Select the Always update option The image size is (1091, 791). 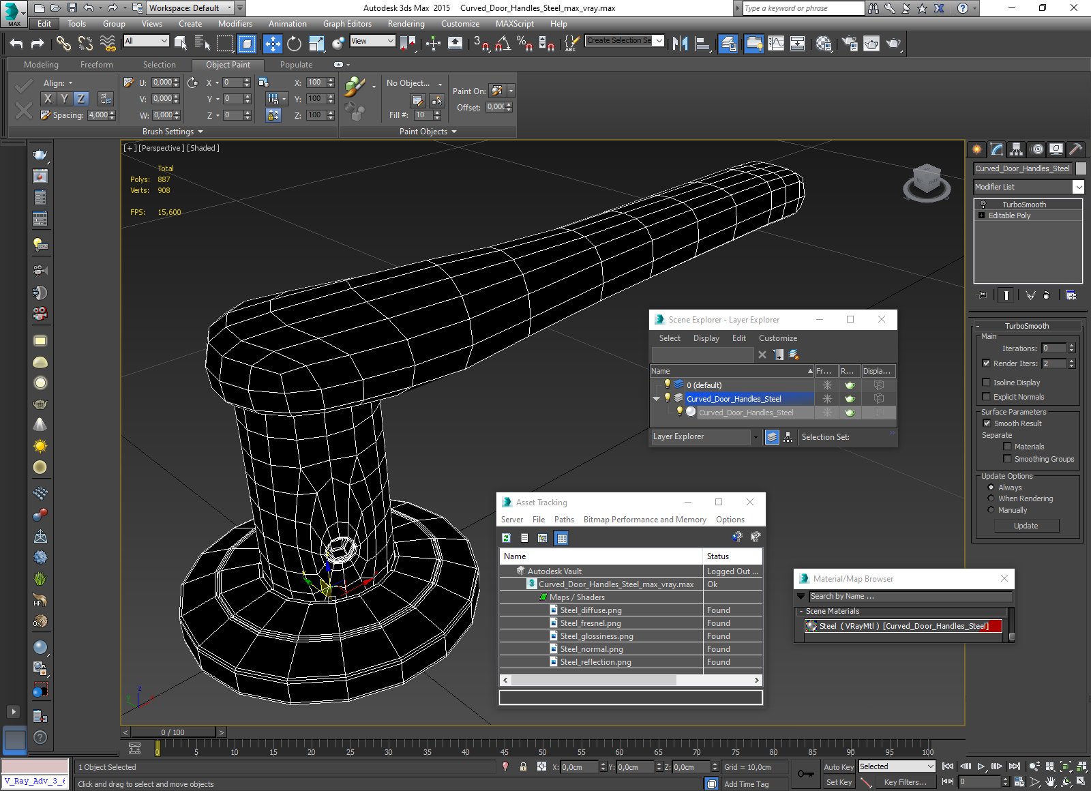(x=991, y=488)
